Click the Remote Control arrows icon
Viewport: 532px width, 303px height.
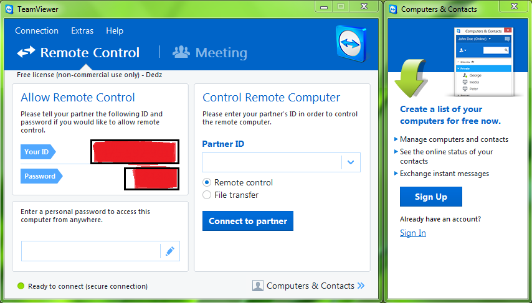26,52
